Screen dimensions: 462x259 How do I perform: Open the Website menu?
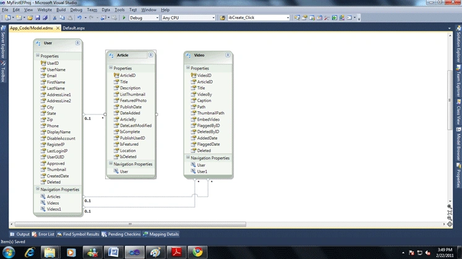point(45,10)
